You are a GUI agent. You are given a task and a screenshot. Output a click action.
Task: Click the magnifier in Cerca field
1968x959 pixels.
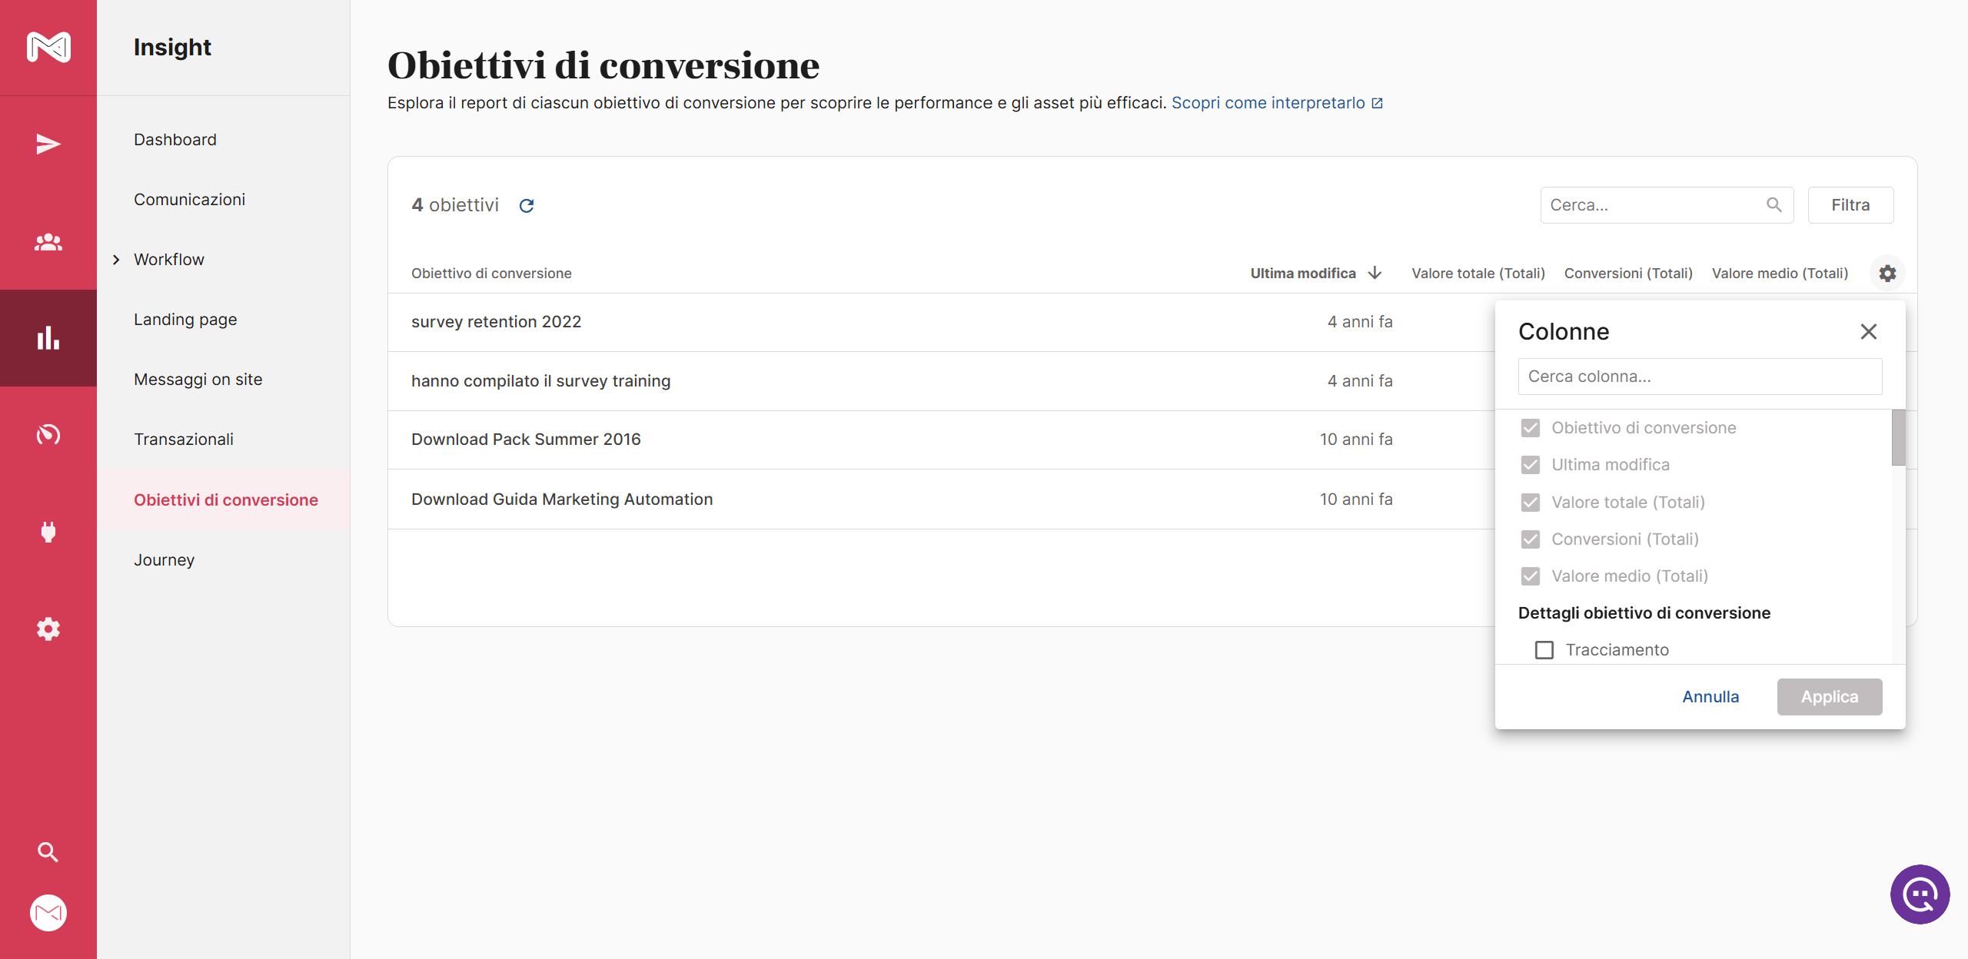pos(1774,204)
